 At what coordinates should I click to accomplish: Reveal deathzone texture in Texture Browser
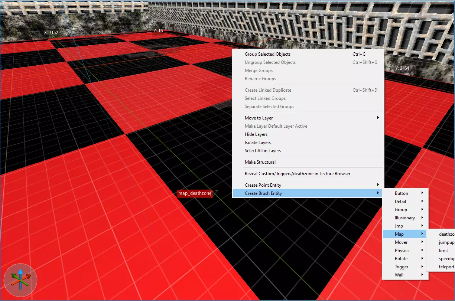(297, 174)
